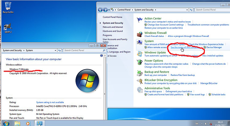
Task: Open Windows Media Player from the taskbar
Action: (x=28, y=124)
